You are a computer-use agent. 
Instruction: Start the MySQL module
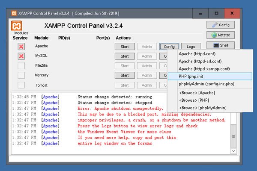click(125, 56)
